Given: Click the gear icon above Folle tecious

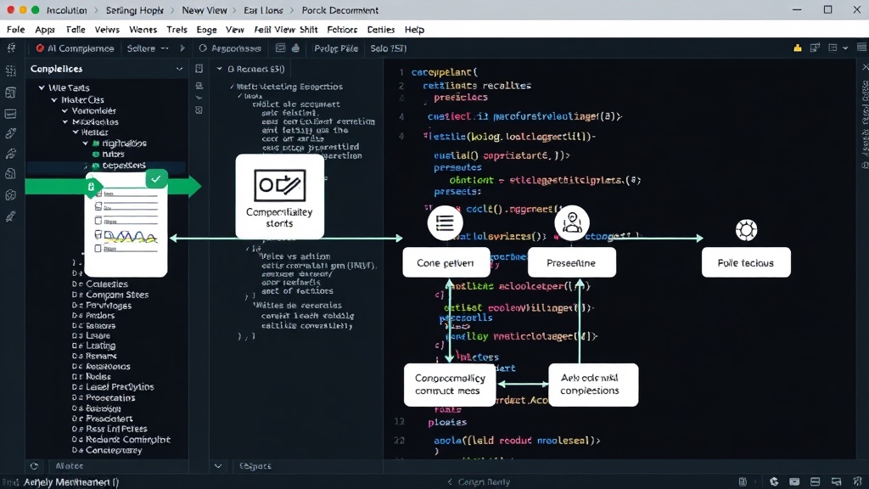Looking at the screenshot, I should click(x=746, y=230).
